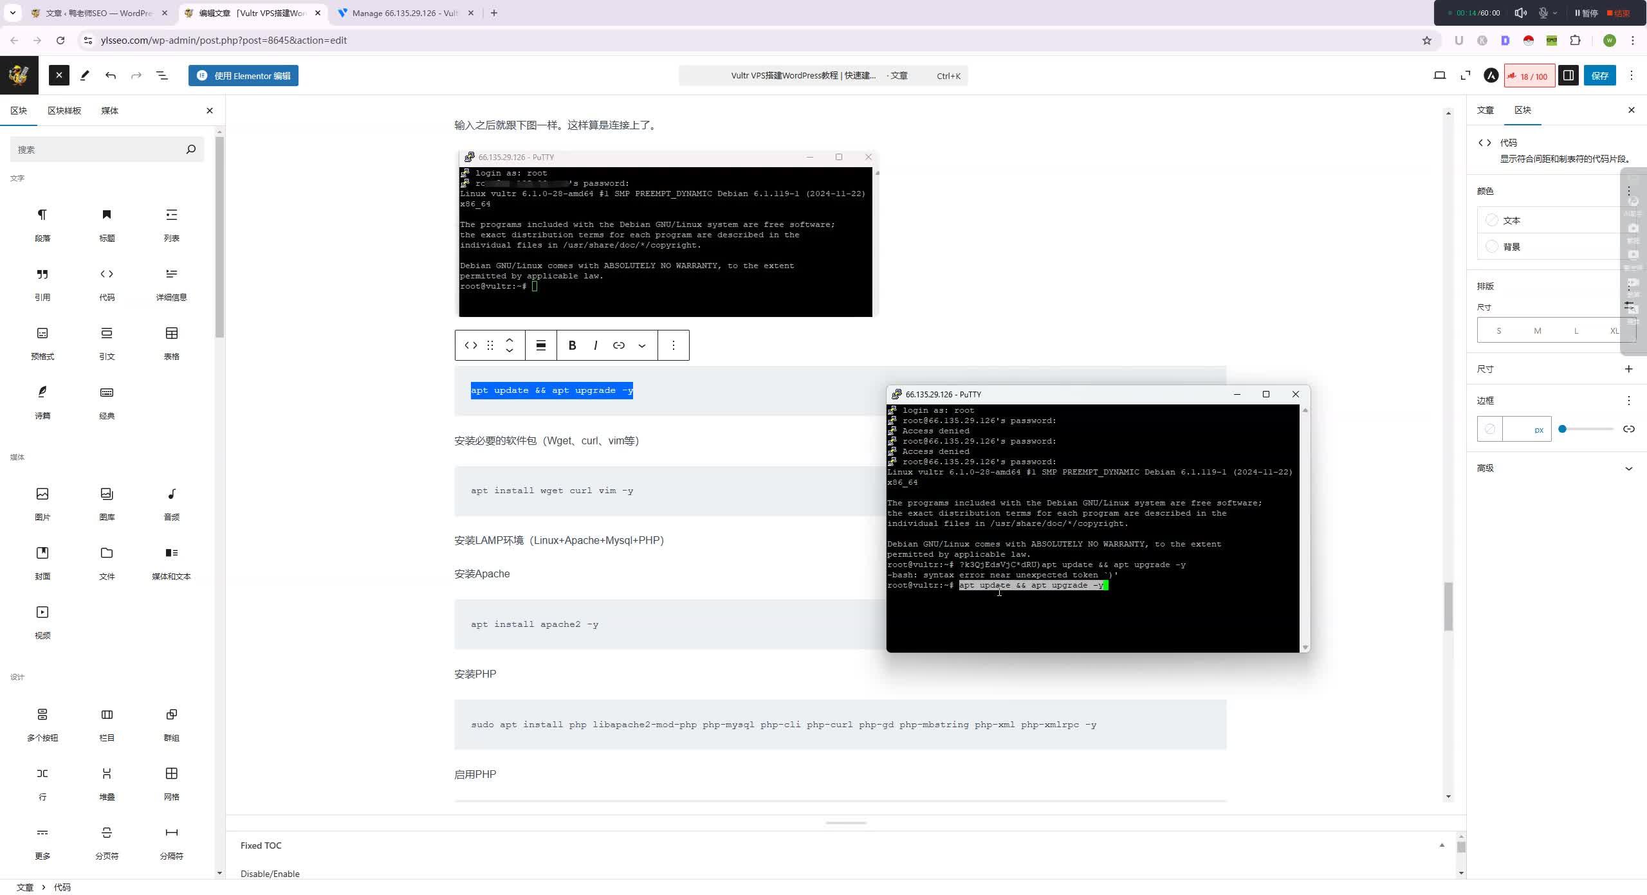
Task: Insert a Classic (经典) block
Action: pyautogui.click(x=107, y=402)
